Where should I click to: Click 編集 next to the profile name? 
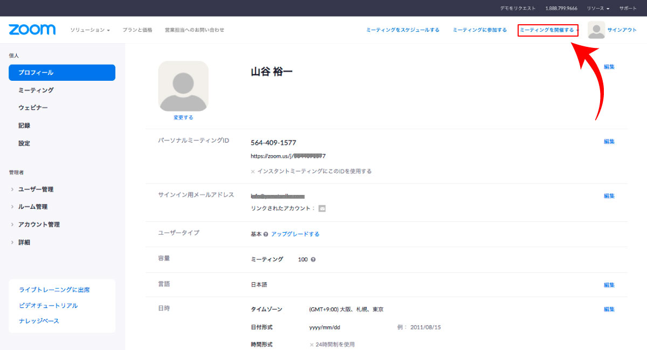[x=609, y=67]
